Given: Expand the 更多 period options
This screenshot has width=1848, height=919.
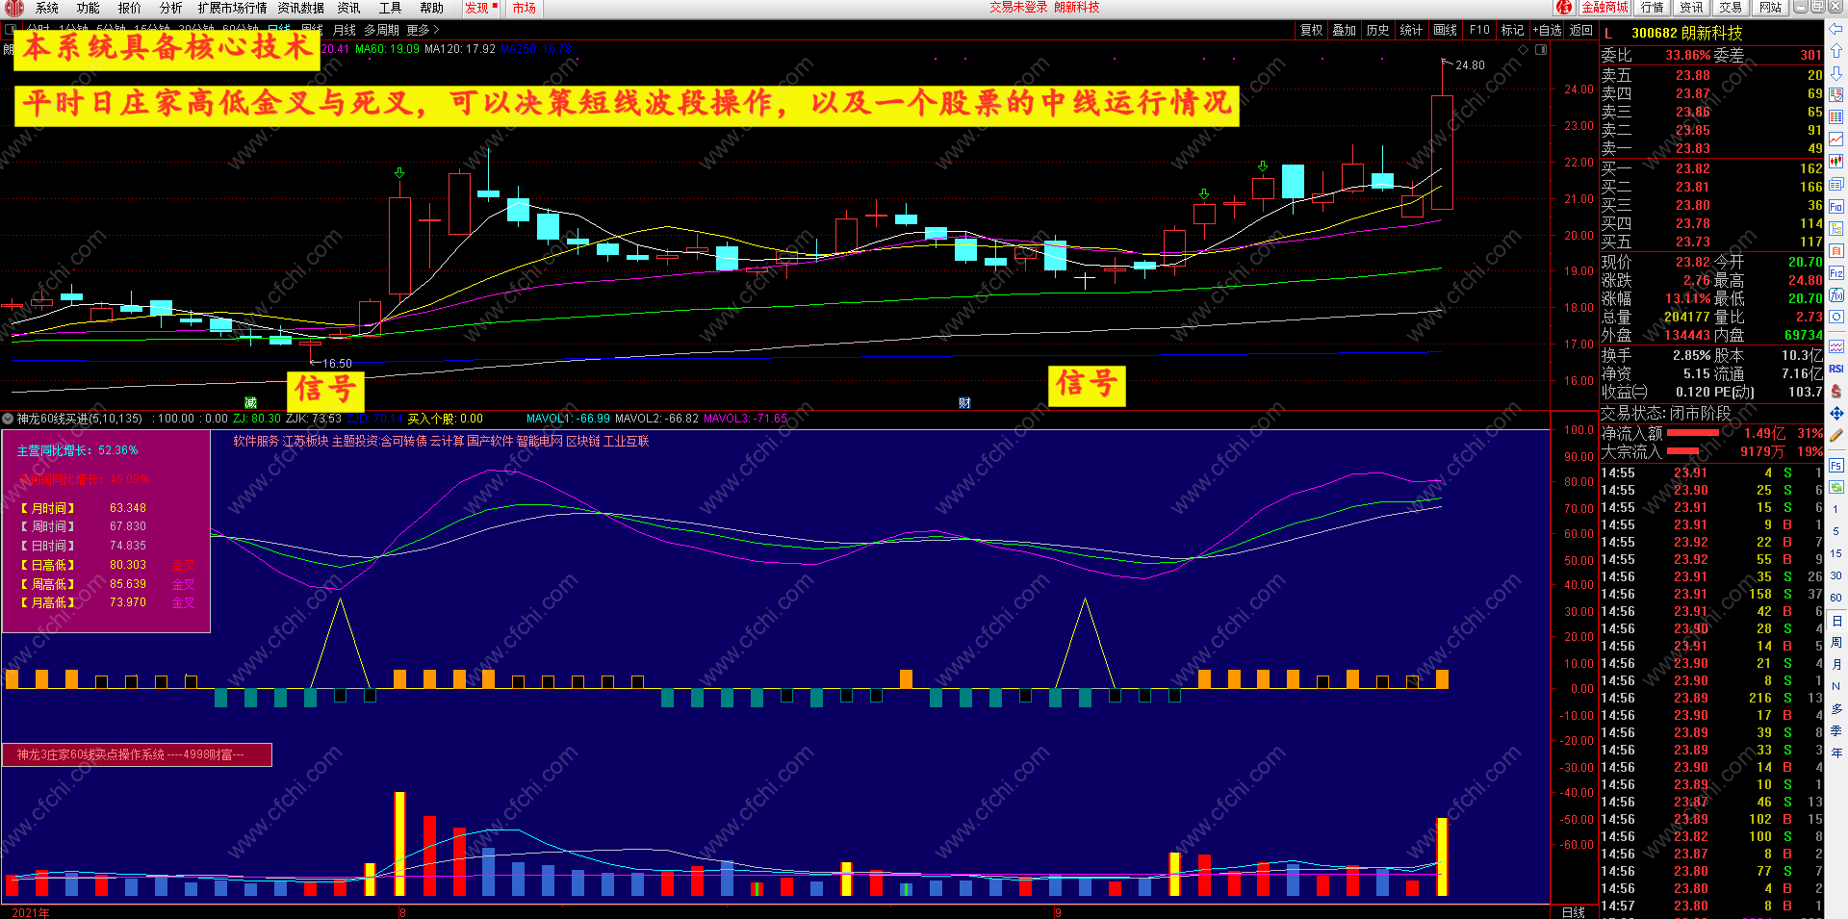Looking at the screenshot, I should [423, 31].
